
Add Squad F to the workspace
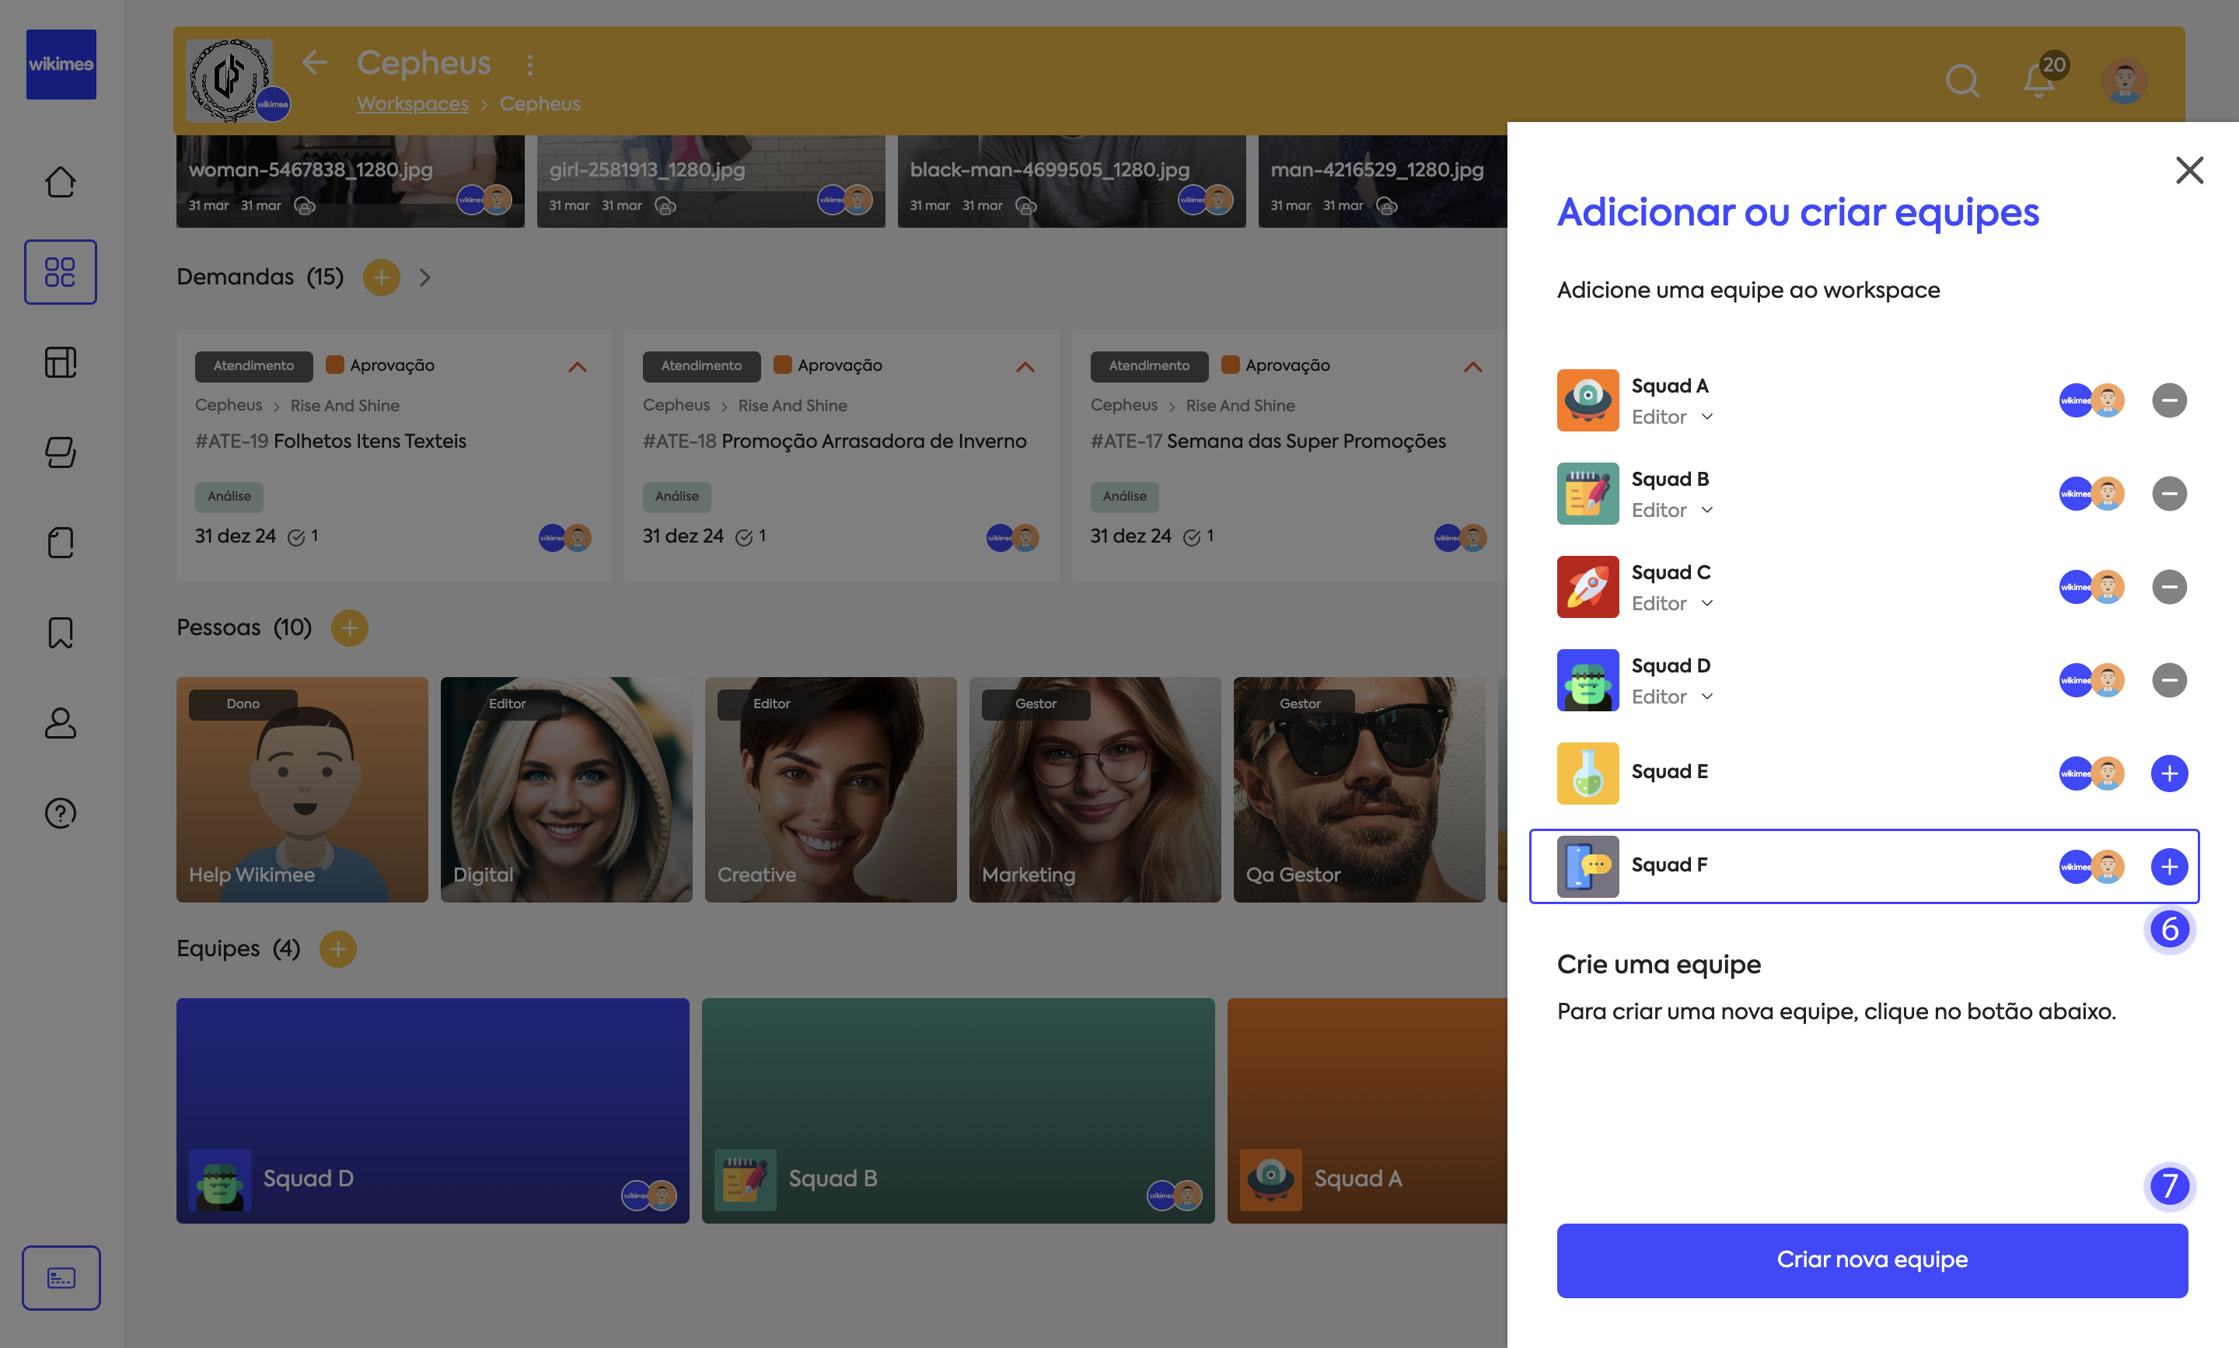[x=2169, y=867]
